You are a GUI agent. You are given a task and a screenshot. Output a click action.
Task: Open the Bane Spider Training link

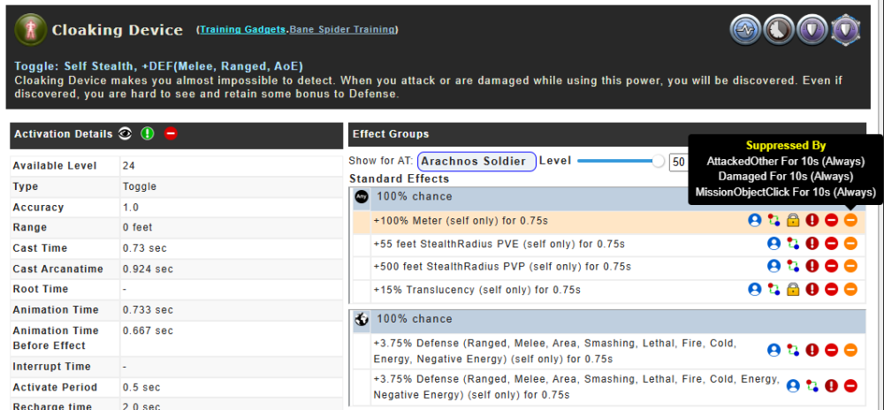(341, 30)
